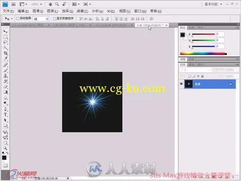Select the Gradient tool
Screen dimensions: 241x181
coord(5,92)
